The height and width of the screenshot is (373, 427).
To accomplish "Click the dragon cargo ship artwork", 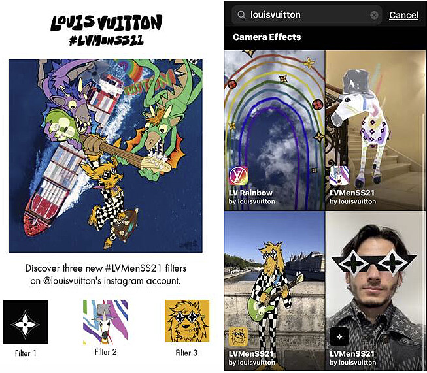I will [105, 155].
